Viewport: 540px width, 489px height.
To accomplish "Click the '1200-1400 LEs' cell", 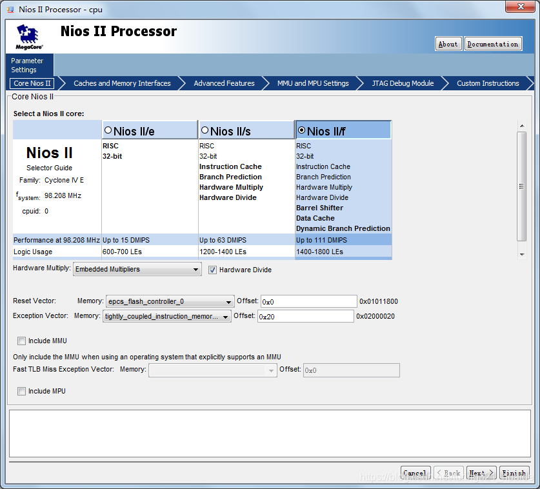I will click(x=246, y=252).
